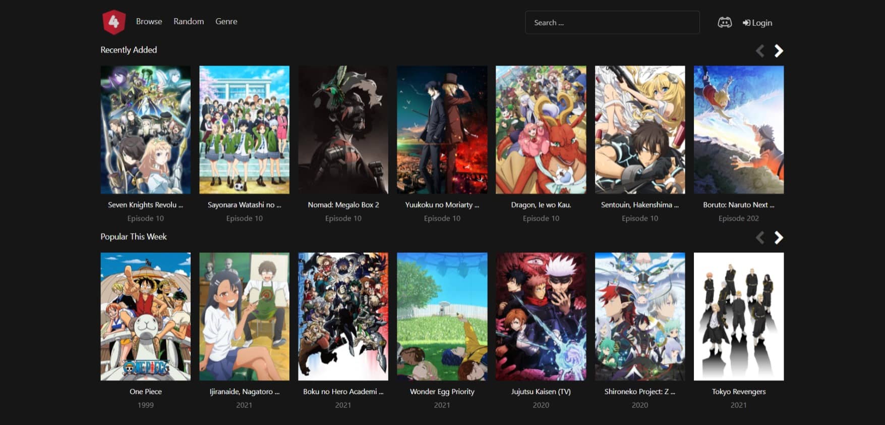
Task: Open Wonder Egg Priority poster
Action: 442,316
